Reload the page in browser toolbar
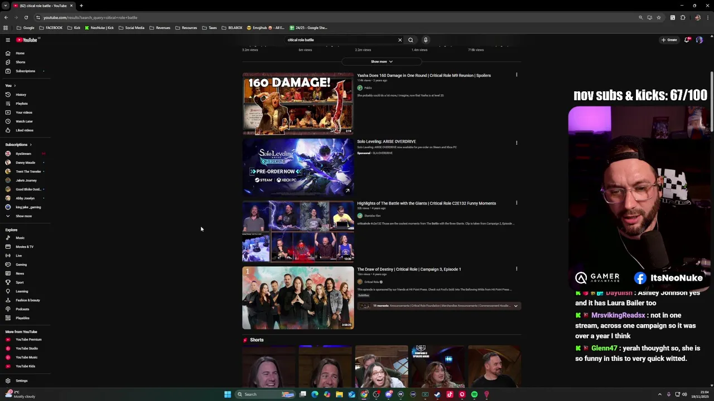The image size is (714, 401). 26,17
